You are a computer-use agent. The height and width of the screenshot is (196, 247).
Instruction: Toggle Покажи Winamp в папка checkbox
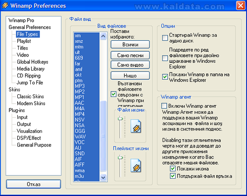tap(165, 77)
